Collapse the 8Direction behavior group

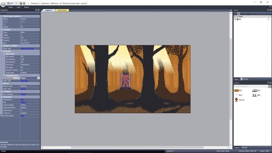[4, 54]
